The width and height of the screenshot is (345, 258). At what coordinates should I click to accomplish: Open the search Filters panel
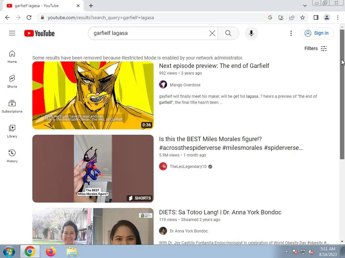click(316, 48)
